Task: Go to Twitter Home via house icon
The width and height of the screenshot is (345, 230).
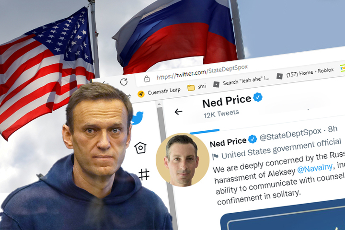Action: click(x=140, y=148)
